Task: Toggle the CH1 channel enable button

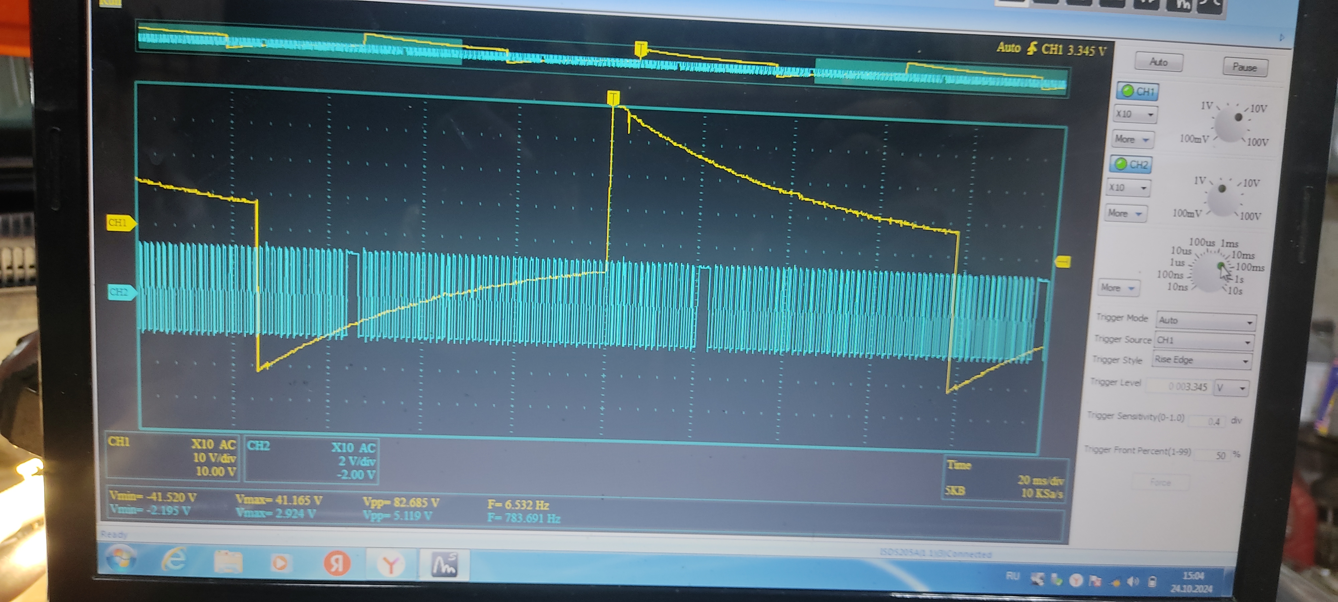Action: (x=1138, y=91)
